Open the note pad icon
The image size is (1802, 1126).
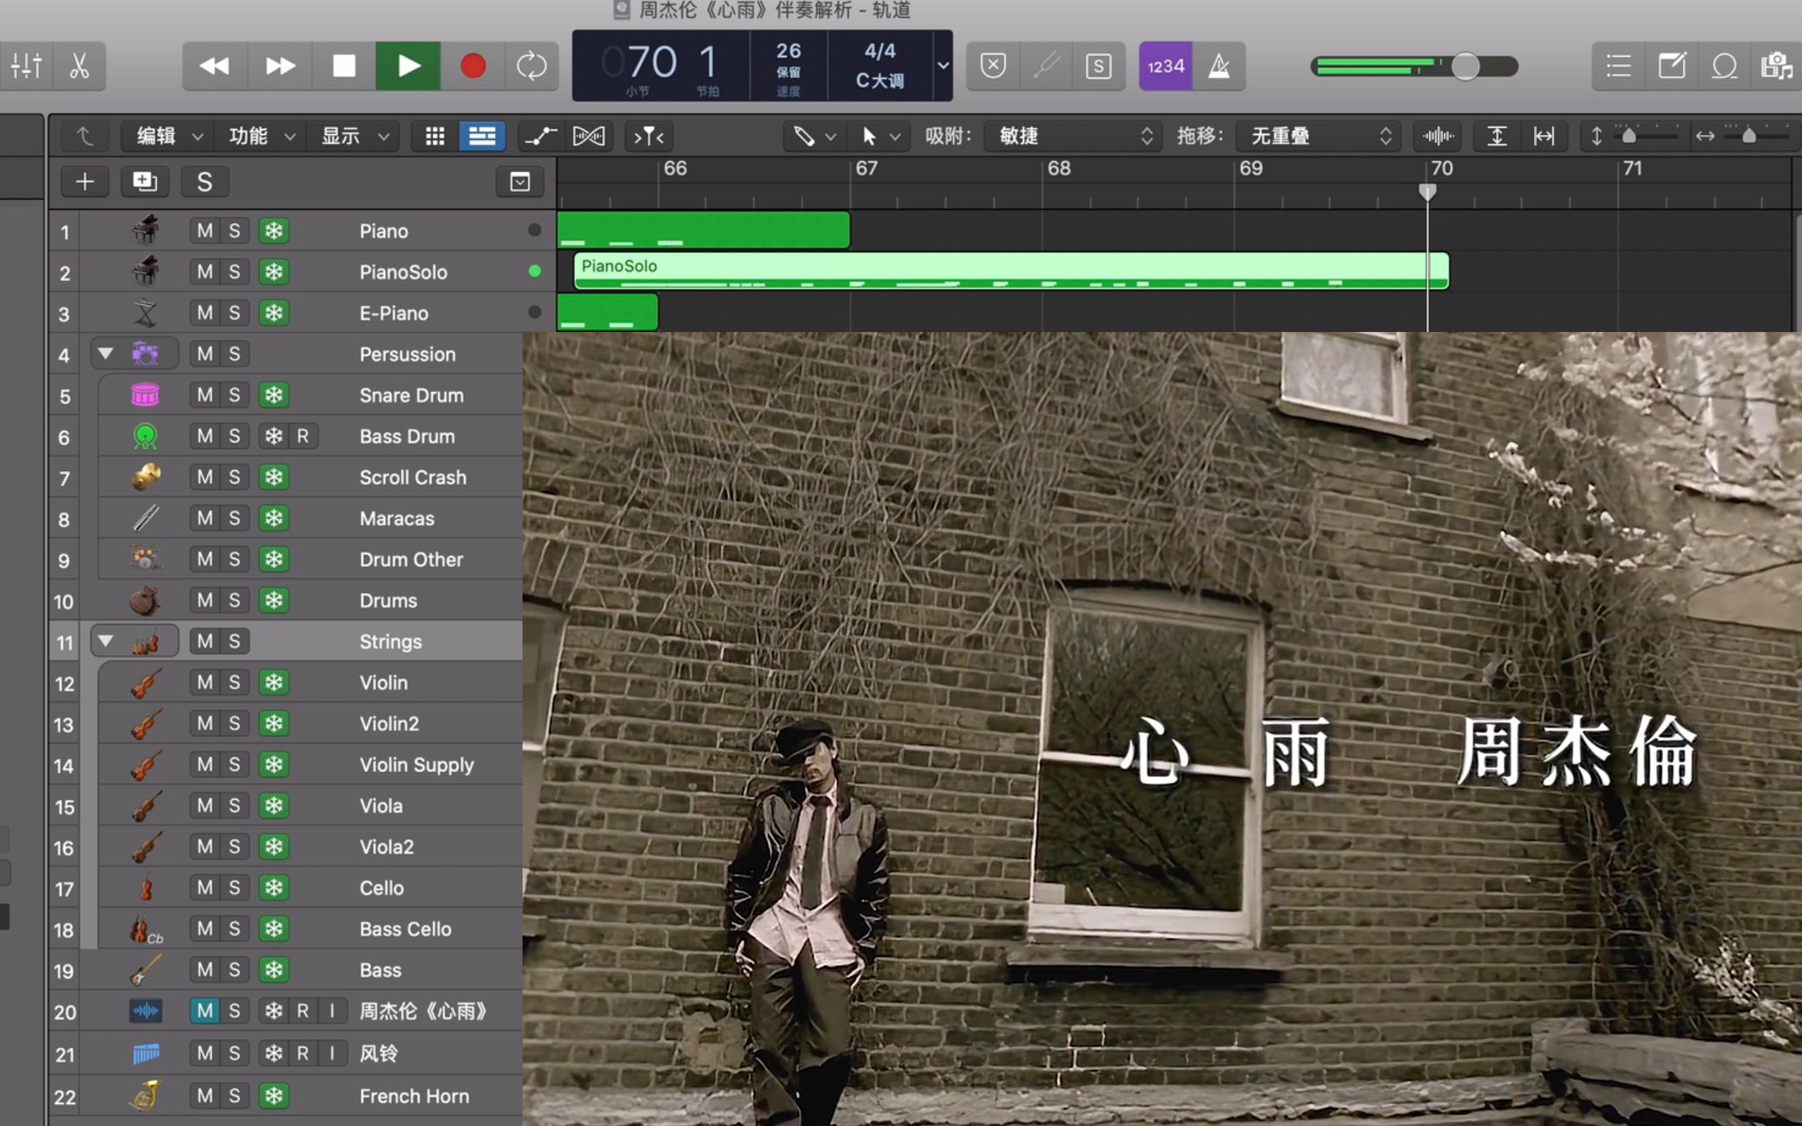coord(1672,66)
